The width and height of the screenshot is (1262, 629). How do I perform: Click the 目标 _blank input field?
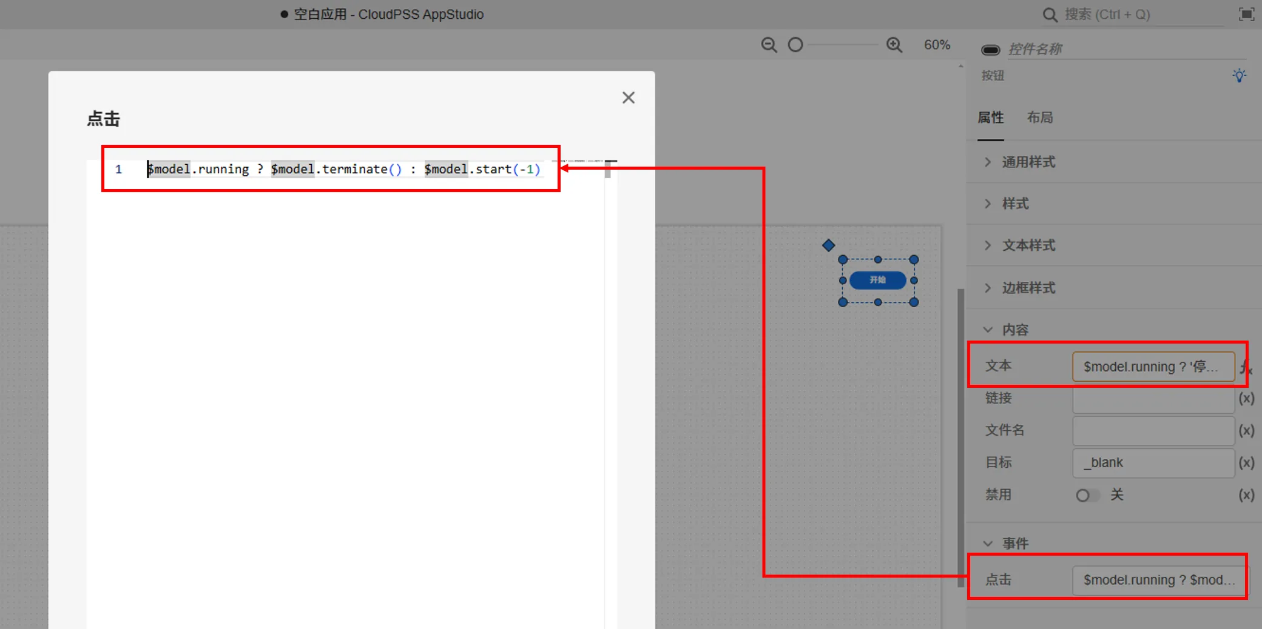coord(1153,463)
